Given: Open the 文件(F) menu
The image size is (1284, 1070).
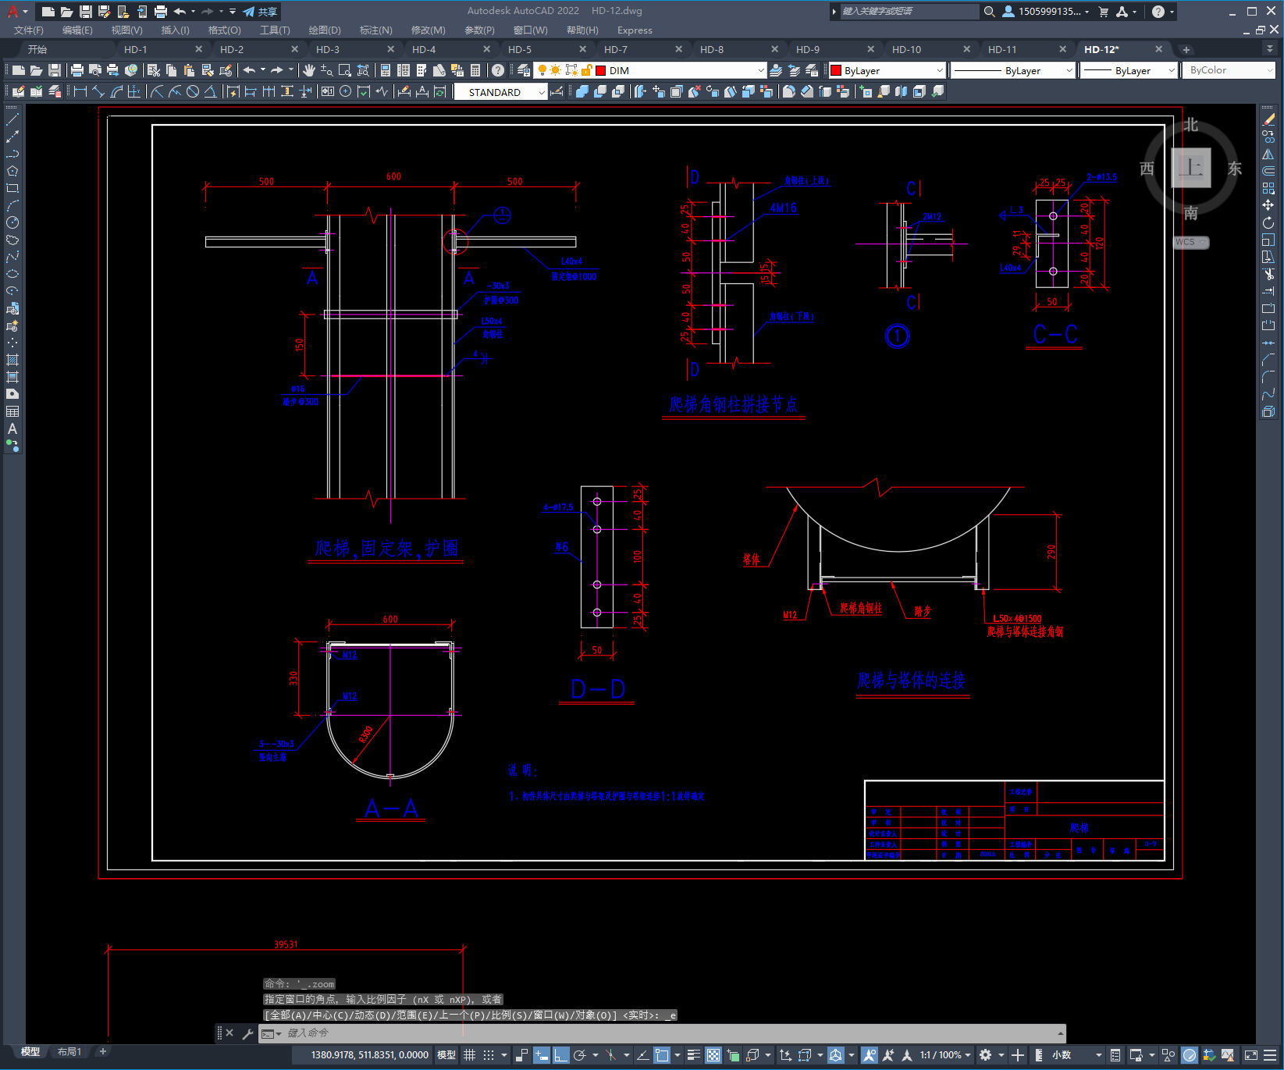Looking at the screenshot, I should coord(29,30).
